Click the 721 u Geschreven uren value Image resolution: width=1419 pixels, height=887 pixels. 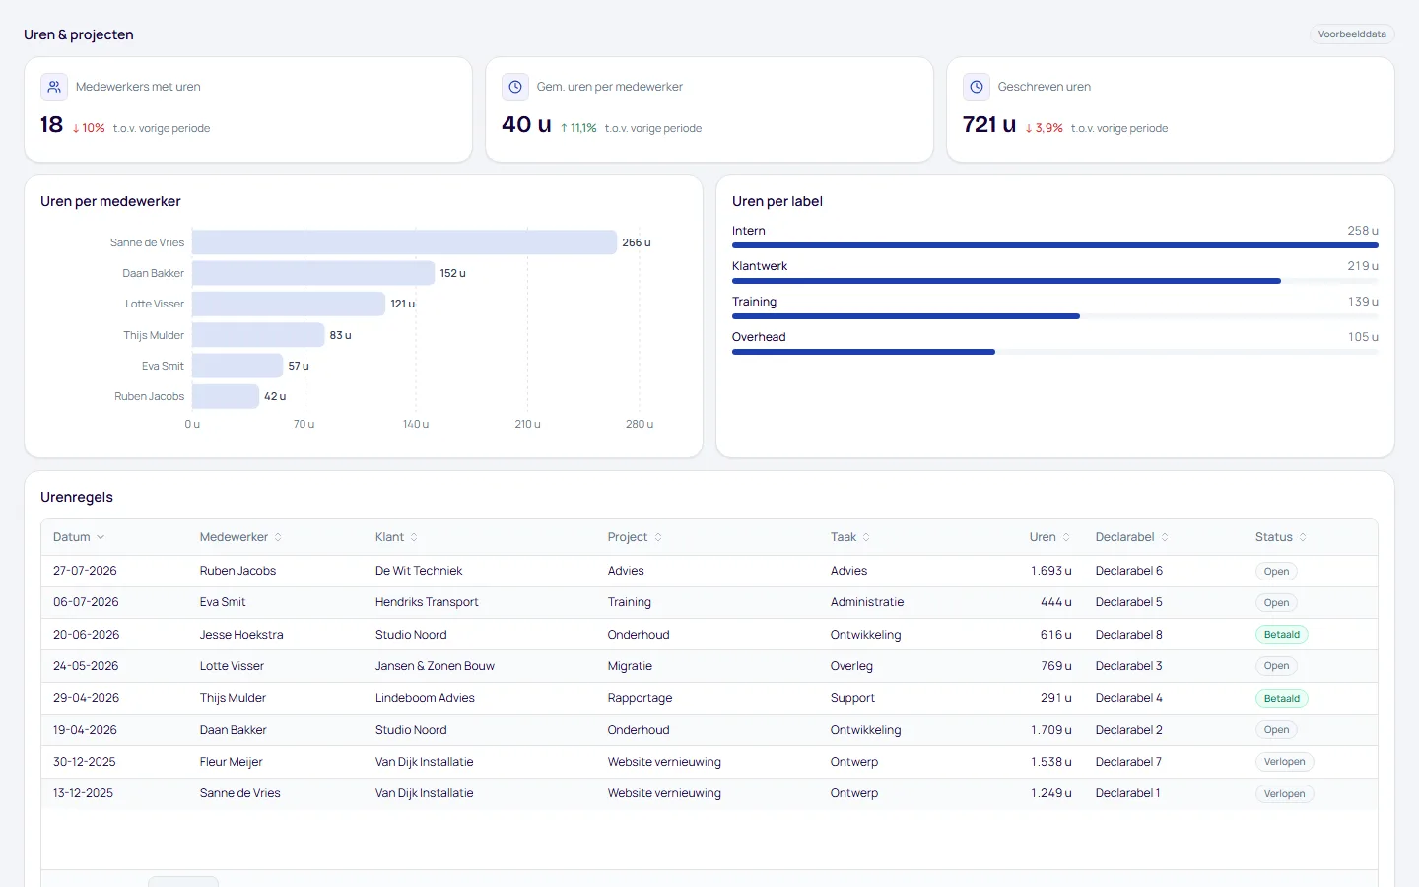point(989,124)
